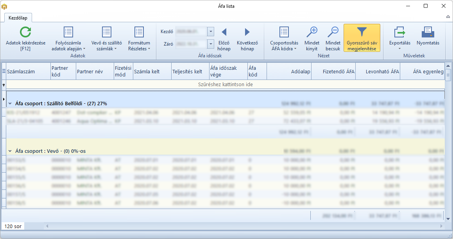Image resolution: width=453 pixels, height=239 pixels.
Task: Open Folyószámla adatok alapján dropdown
Action: [68, 39]
